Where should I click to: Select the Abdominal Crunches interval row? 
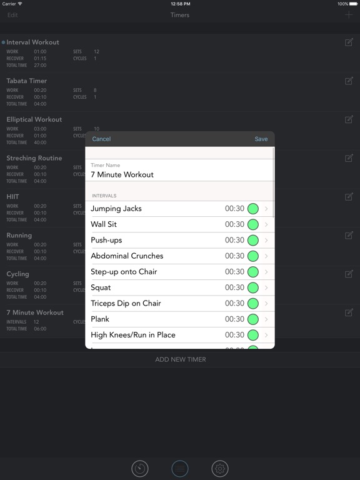click(x=180, y=256)
